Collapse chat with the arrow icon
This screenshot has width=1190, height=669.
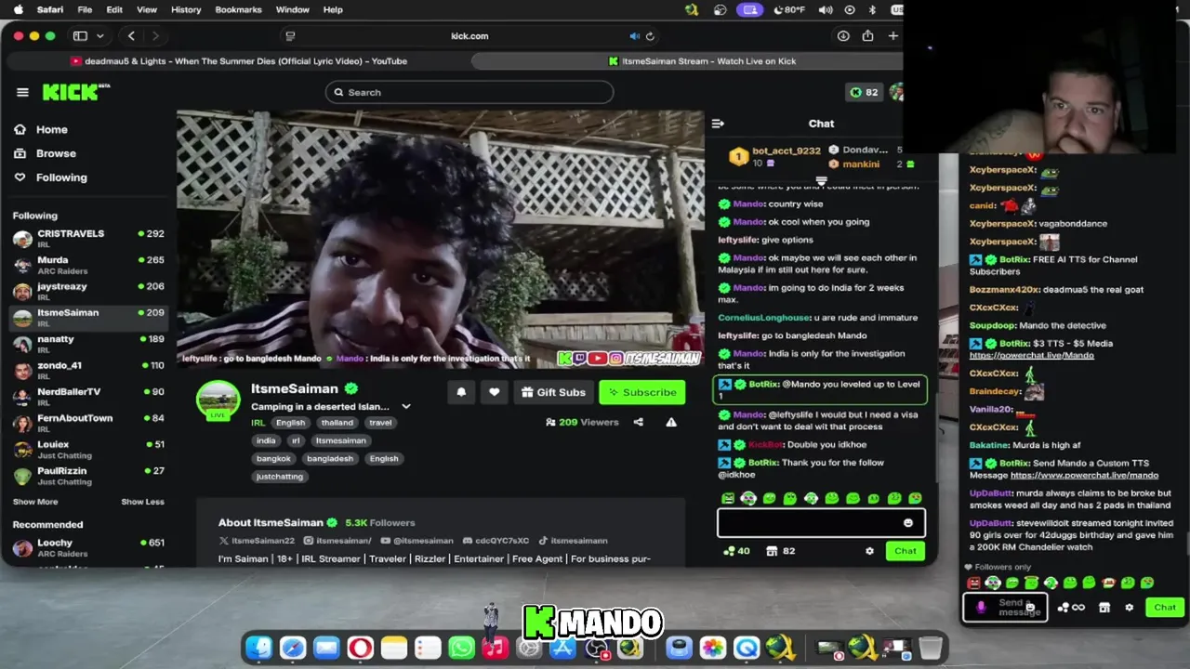point(718,124)
